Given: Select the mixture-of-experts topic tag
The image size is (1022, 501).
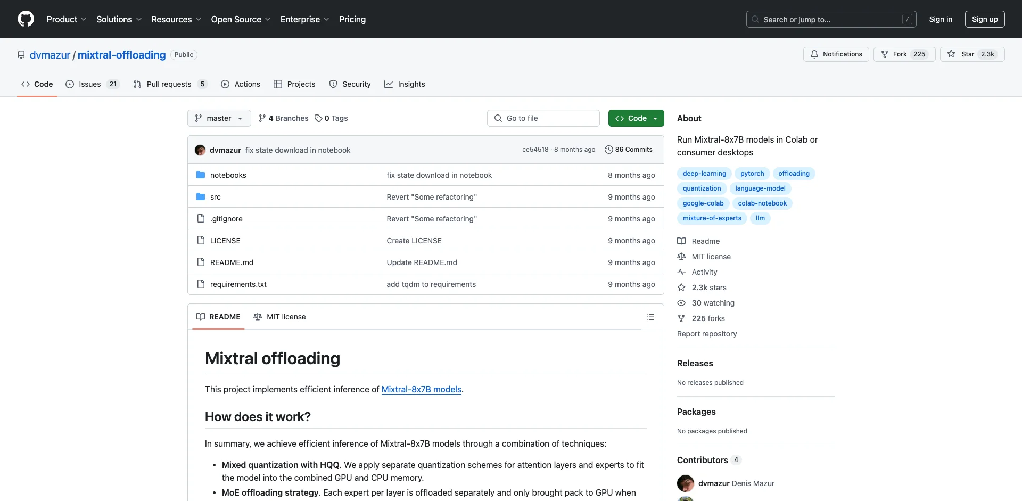Looking at the screenshot, I should point(712,218).
